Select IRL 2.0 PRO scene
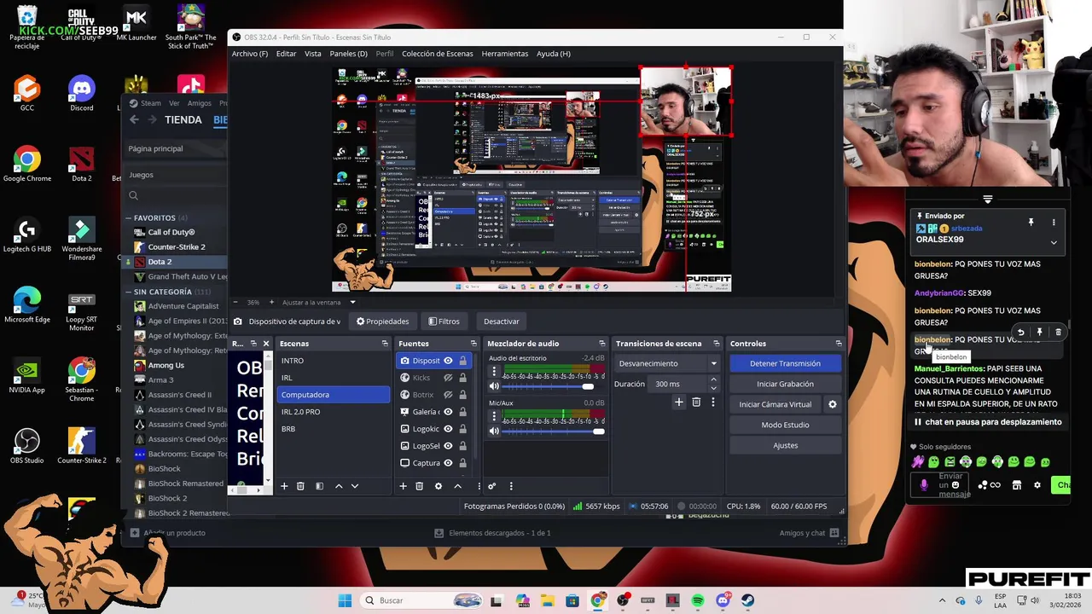The image size is (1092, 614). click(334, 412)
